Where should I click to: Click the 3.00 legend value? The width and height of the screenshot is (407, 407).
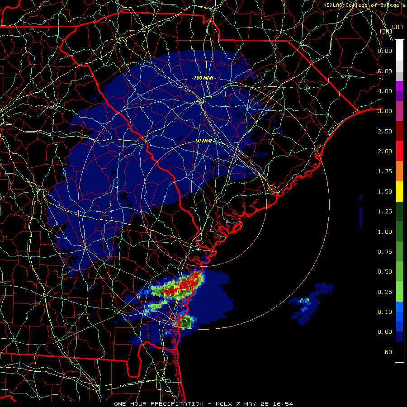[385, 111]
